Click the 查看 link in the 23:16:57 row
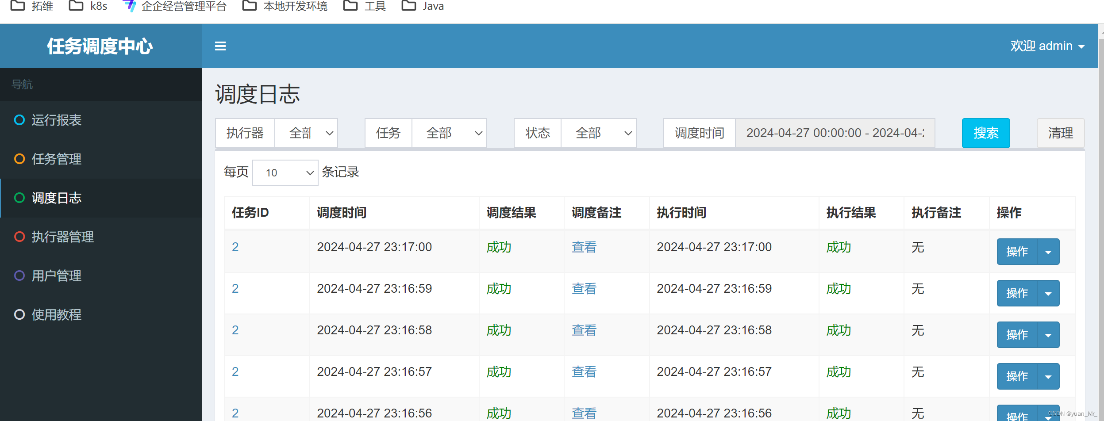The height and width of the screenshot is (421, 1104). [x=584, y=371]
